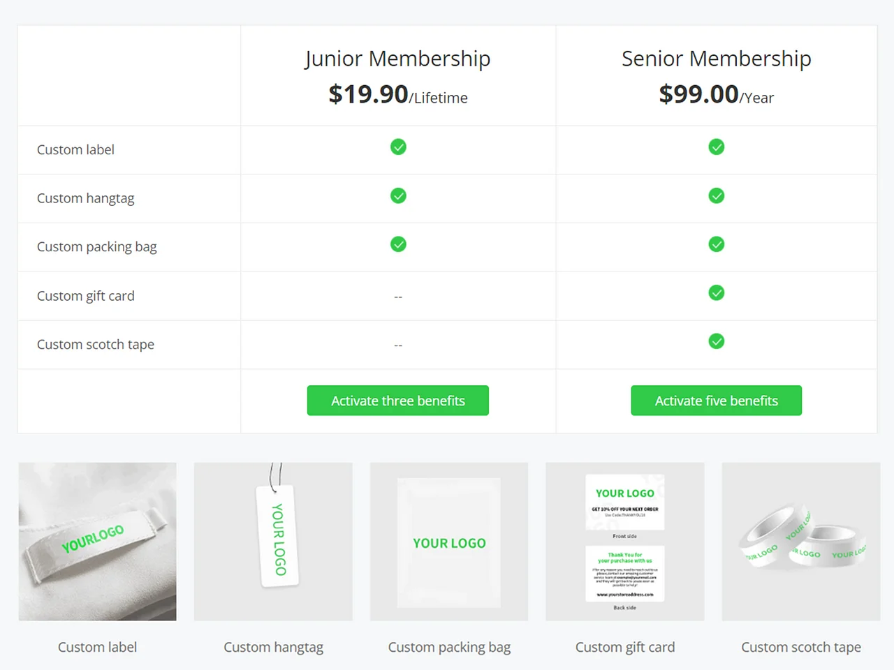Click Senior Membership's Custom scotch tape checkmark
The image size is (894, 670).
tap(717, 341)
